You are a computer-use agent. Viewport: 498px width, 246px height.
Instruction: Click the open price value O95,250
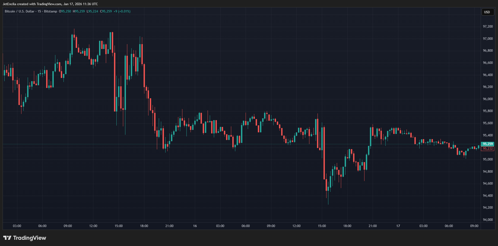click(x=64, y=11)
